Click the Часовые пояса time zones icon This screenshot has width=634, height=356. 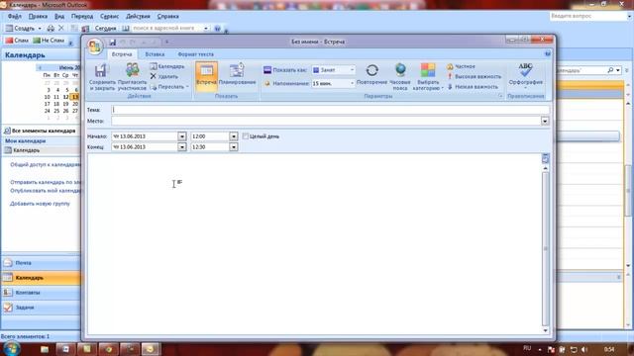[x=400, y=77]
